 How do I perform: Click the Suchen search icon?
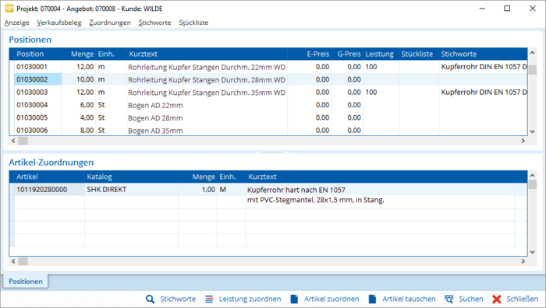pos(449,299)
